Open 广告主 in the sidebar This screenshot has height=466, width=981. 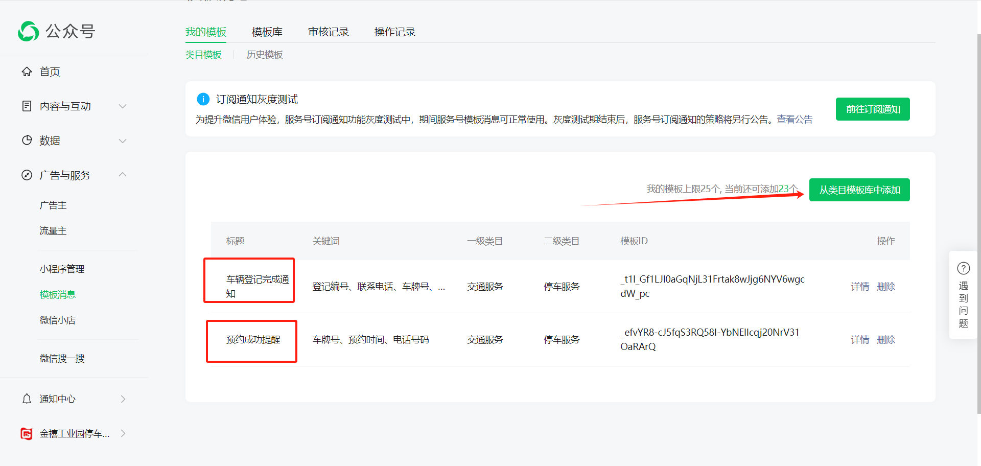tap(53, 205)
